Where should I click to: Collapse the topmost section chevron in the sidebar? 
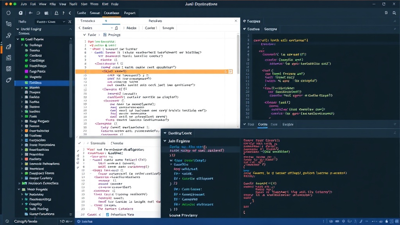point(18,29)
